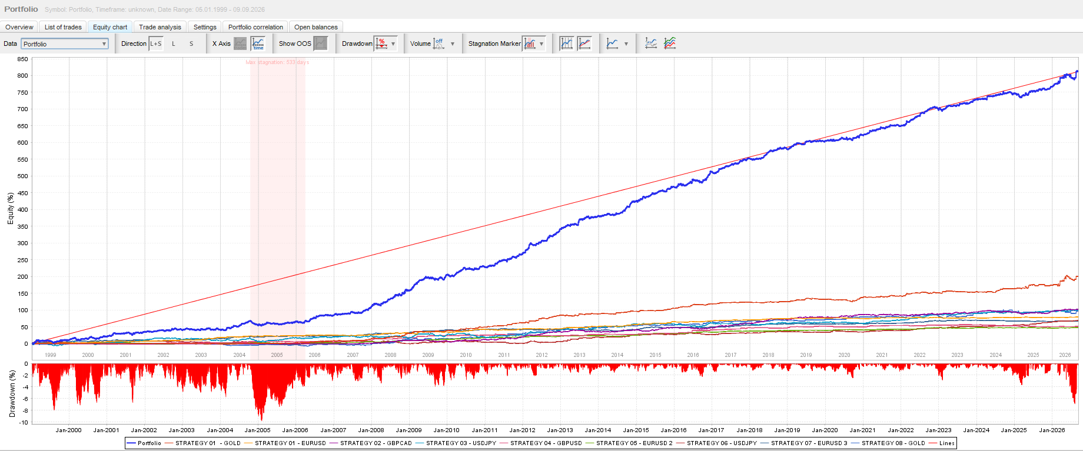Viewport: 1083px width, 451px height.
Task: Switch to Open balances tab
Action: click(316, 27)
